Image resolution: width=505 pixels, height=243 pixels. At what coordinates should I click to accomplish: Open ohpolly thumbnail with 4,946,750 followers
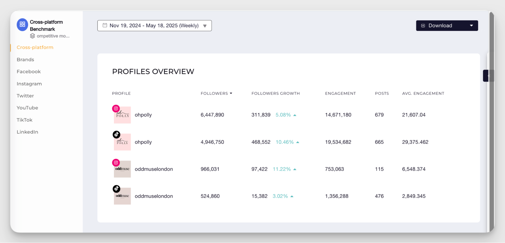(122, 142)
